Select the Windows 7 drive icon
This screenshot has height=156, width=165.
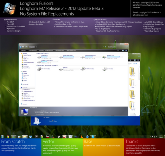coord(104,57)
